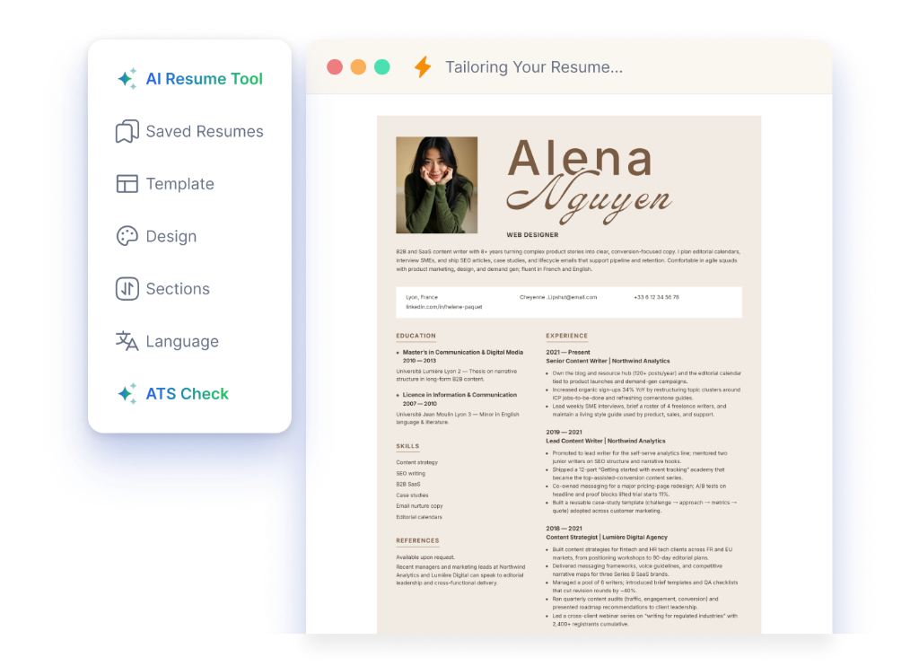Click Content Strategist | Lumière Digital Agency
The image size is (919, 666).
point(607,537)
